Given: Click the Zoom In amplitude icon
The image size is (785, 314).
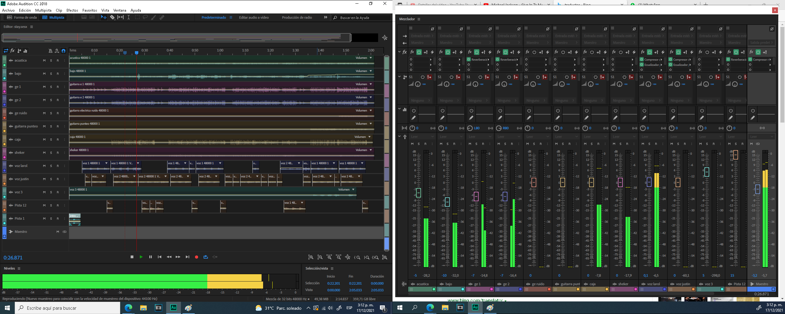Looking at the screenshot, I should pyautogui.click(x=311, y=257).
